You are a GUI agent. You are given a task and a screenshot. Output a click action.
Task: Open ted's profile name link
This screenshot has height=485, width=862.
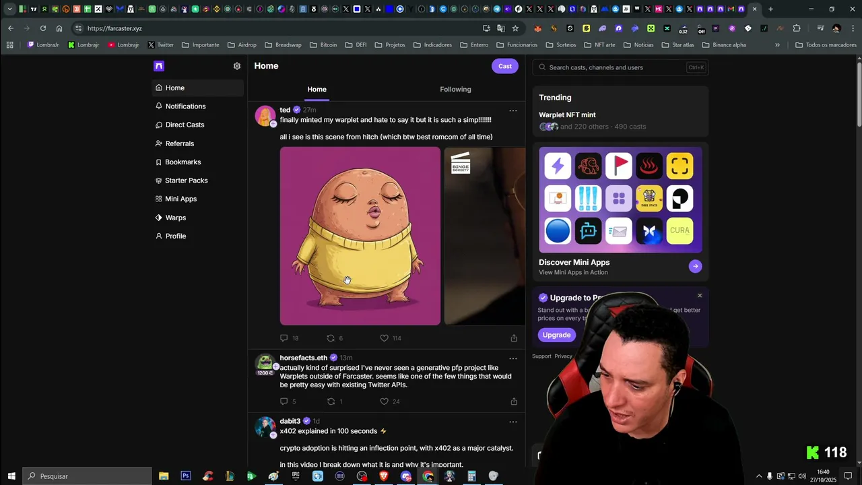pyautogui.click(x=285, y=110)
